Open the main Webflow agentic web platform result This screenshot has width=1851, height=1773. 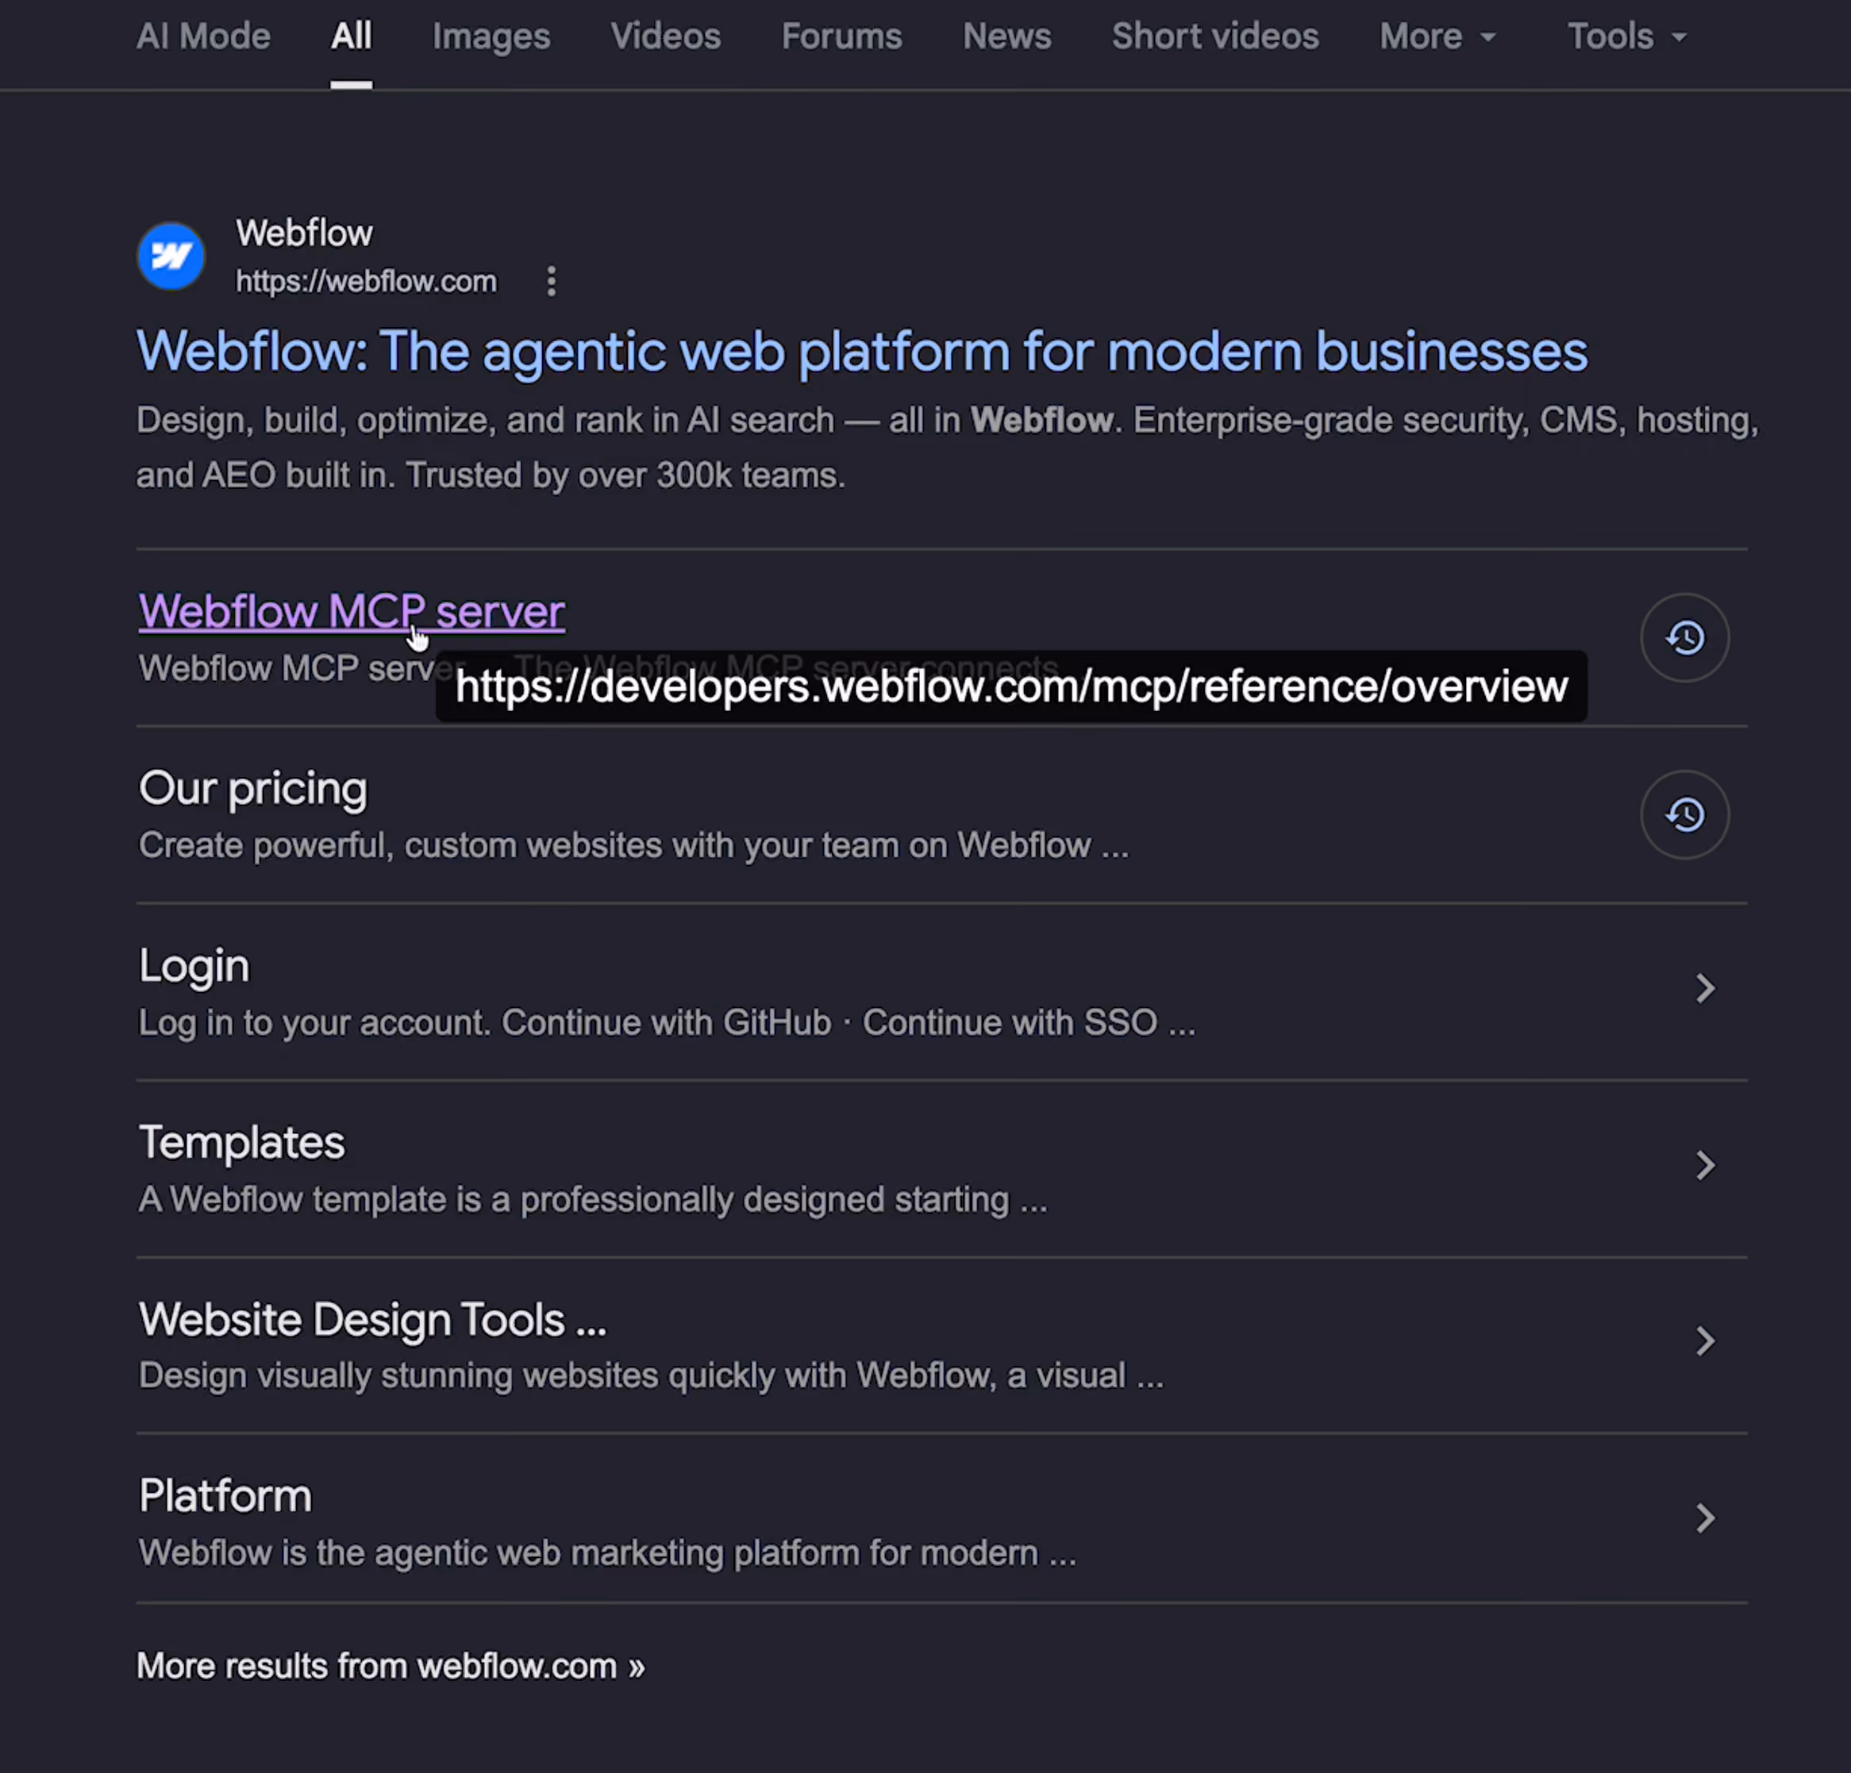point(862,352)
